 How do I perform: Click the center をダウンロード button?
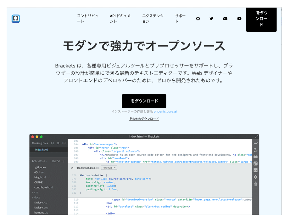point(144,101)
